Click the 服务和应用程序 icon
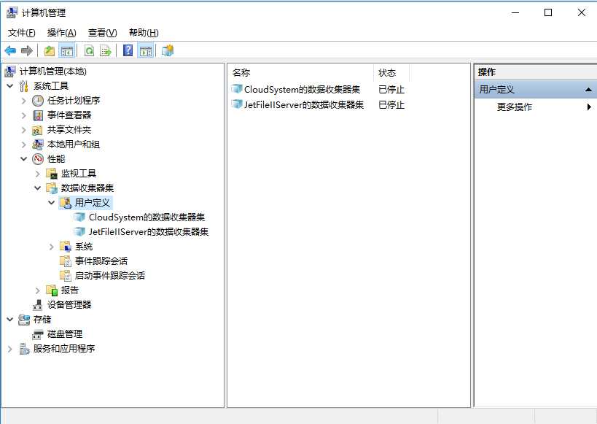The width and height of the screenshot is (597, 424). (24, 349)
